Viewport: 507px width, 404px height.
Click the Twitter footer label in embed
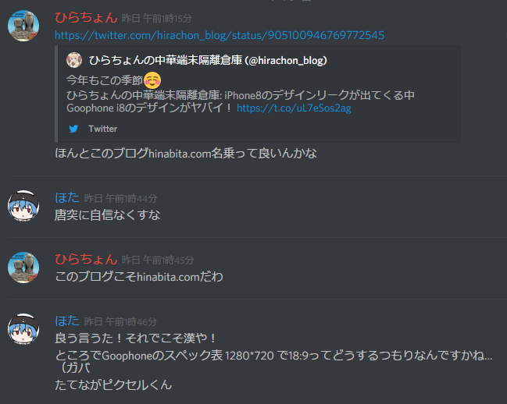click(103, 129)
